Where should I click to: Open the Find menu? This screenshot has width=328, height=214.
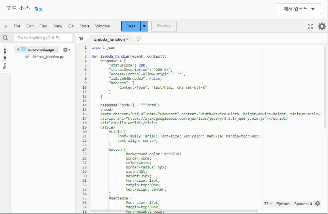(43, 26)
